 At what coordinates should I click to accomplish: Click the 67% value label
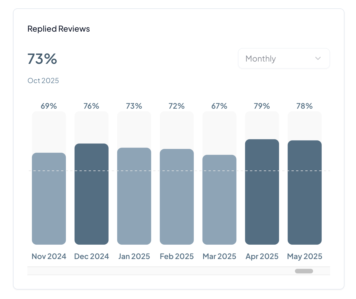[x=219, y=106]
